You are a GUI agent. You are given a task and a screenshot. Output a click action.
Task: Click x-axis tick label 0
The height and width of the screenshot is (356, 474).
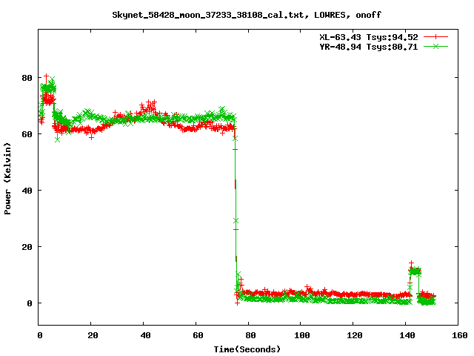tap(40, 335)
